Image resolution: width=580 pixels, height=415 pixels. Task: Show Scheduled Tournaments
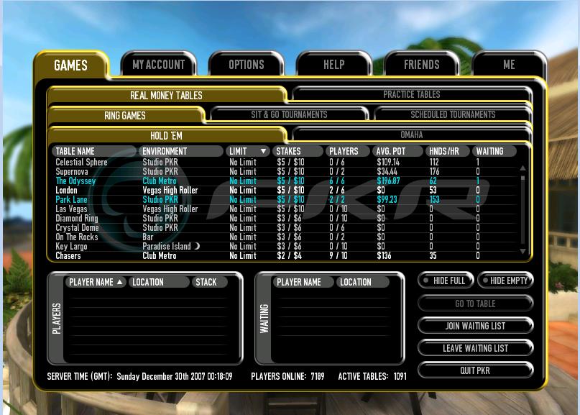pos(453,114)
